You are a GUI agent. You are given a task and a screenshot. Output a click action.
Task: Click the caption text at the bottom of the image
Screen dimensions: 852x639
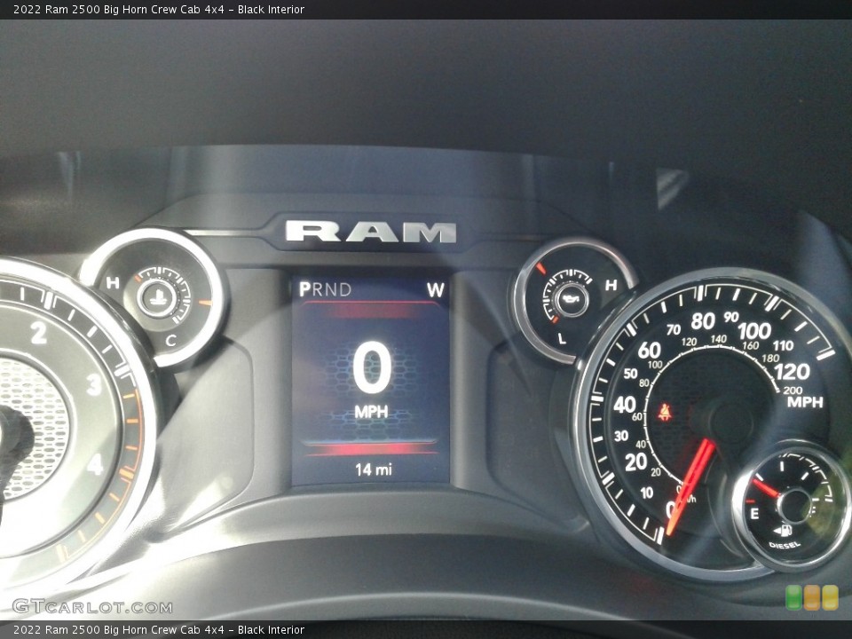(x=159, y=630)
